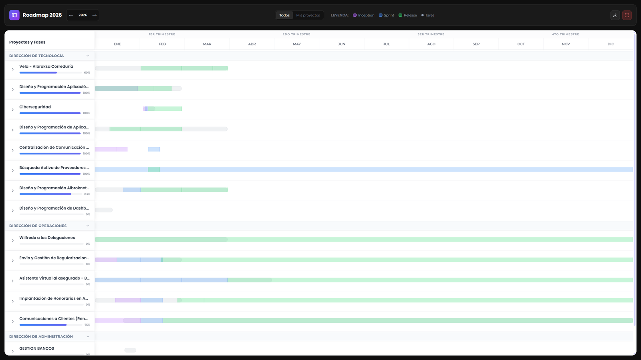Switch to Mis proyectos tab
641x360 pixels.
tap(308, 15)
